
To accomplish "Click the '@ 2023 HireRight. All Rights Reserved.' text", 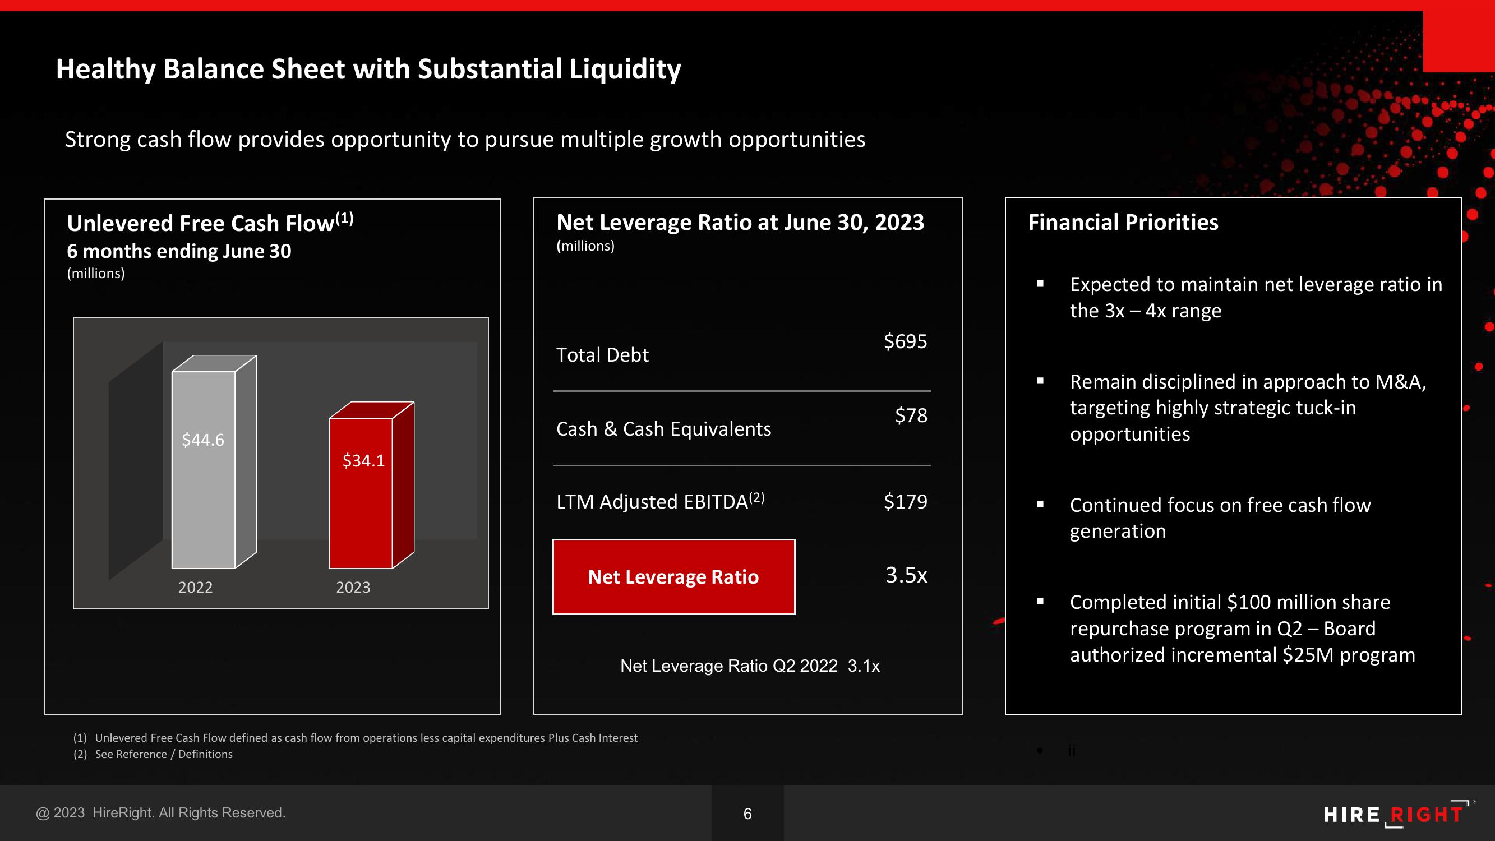I will coord(161,812).
